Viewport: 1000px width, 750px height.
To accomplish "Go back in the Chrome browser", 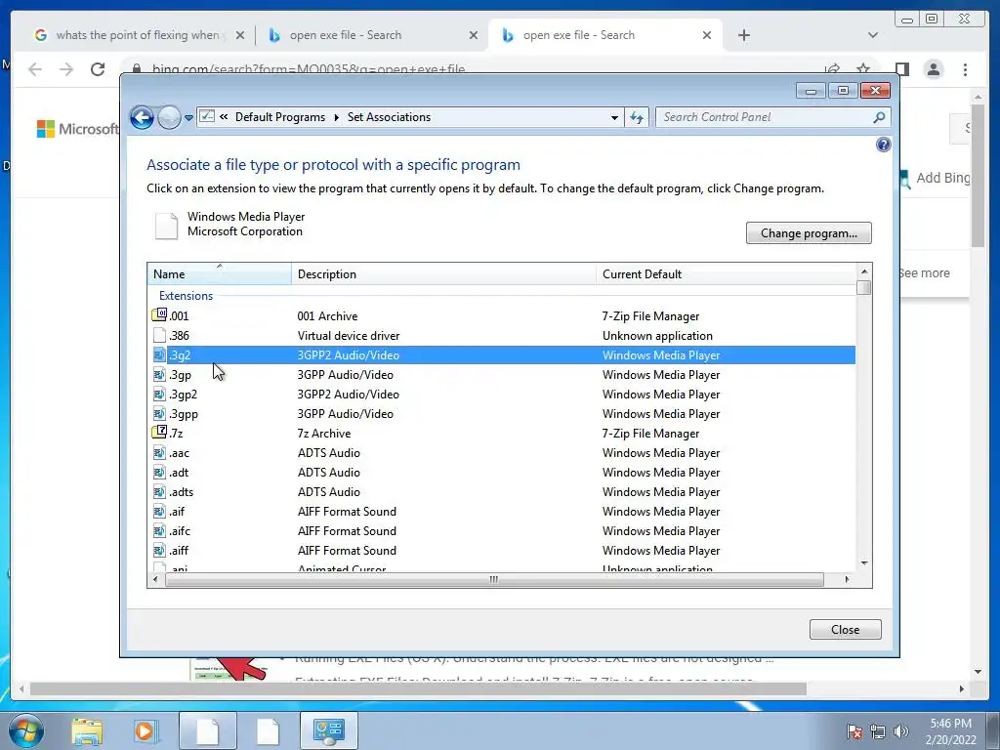I will tap(35, 69).
